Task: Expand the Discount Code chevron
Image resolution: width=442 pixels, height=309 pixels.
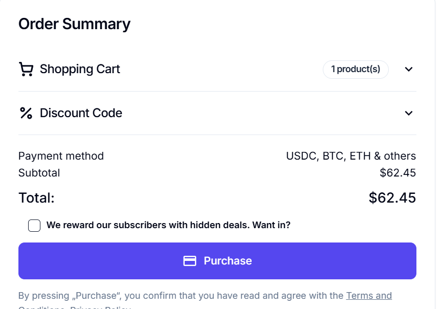Action: point(408,113)
